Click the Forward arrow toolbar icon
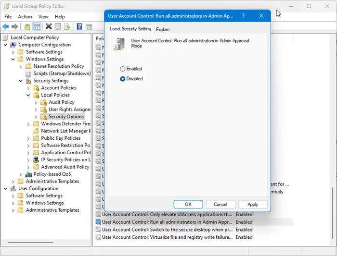Viewport: 337px width, 256px height. (x=14, y=26)
